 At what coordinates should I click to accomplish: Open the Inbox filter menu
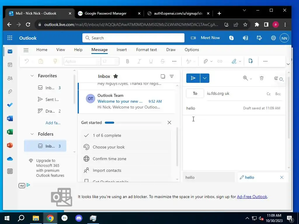(172, 76)
